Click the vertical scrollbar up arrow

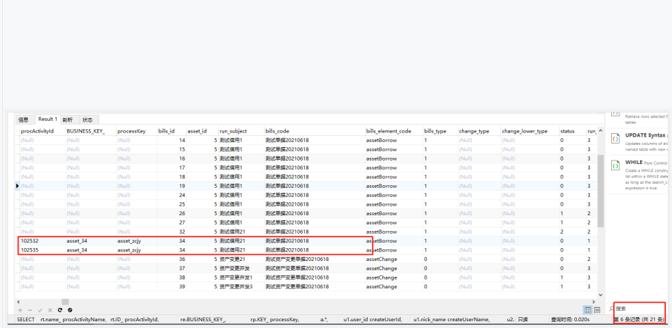click(x=600, y=131)
